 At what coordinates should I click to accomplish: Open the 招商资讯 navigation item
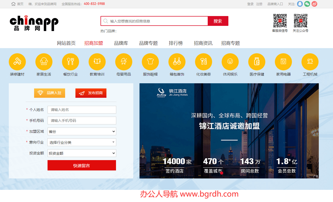pos(203,43)
